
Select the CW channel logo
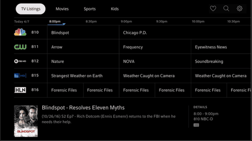point(20,47)
